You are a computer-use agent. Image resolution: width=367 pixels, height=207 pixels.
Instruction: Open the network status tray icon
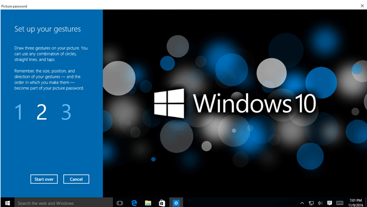click(311, 203)
